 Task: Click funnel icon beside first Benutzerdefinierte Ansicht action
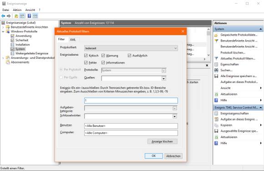(216, 41)
